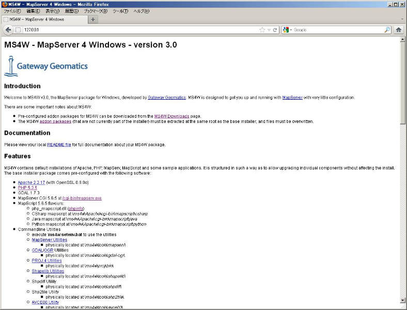
Task: Click the browser back arrow button
Action: click(8, 30)
